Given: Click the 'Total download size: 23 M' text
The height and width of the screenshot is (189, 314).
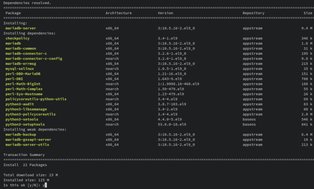Looking at the screenshot, I should pos(29,175).
